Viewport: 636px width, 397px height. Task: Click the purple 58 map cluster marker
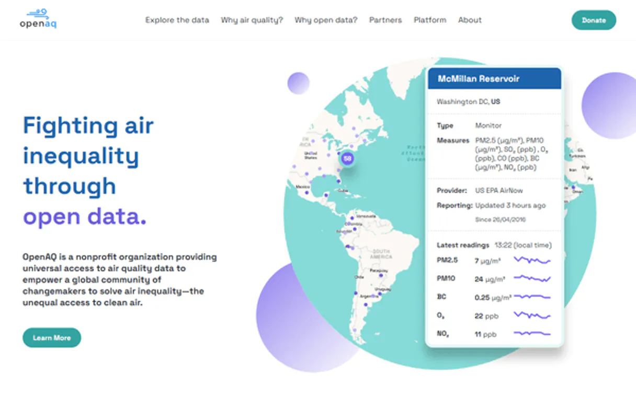[x=347, y=158]
